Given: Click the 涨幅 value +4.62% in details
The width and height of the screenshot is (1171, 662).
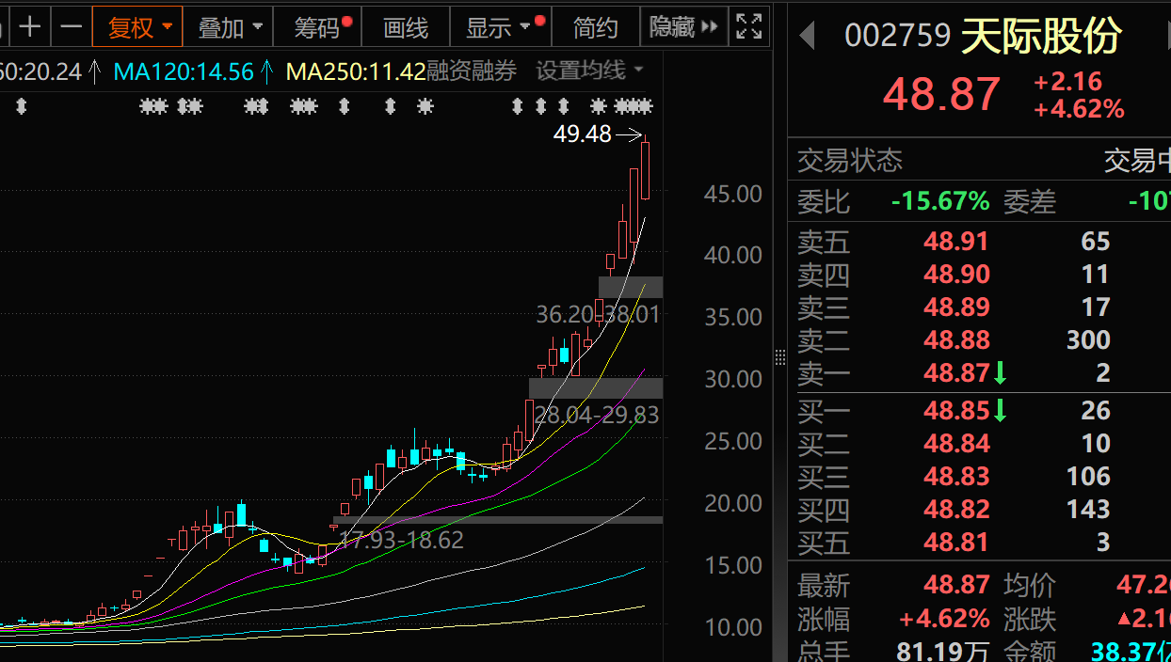Looking at the screenshot, I should [x=944, y=620].
